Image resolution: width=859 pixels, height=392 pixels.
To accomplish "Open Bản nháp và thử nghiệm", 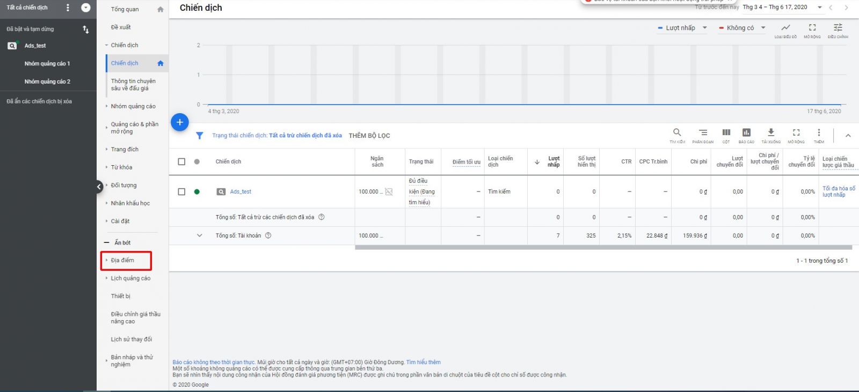I will coord(132,361).
